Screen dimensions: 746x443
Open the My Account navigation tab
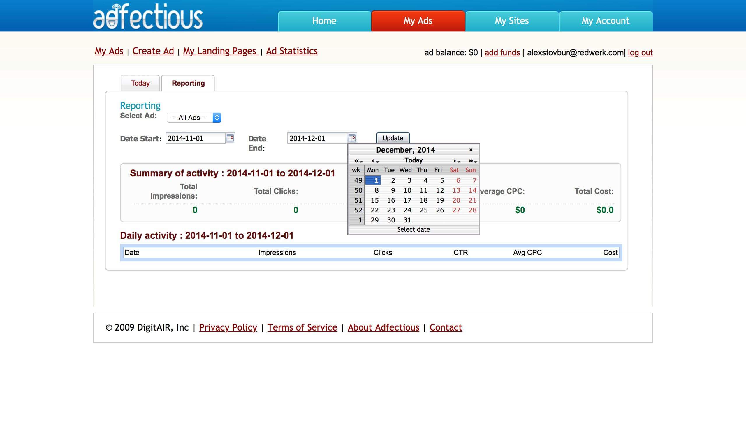tap(606, 21)
